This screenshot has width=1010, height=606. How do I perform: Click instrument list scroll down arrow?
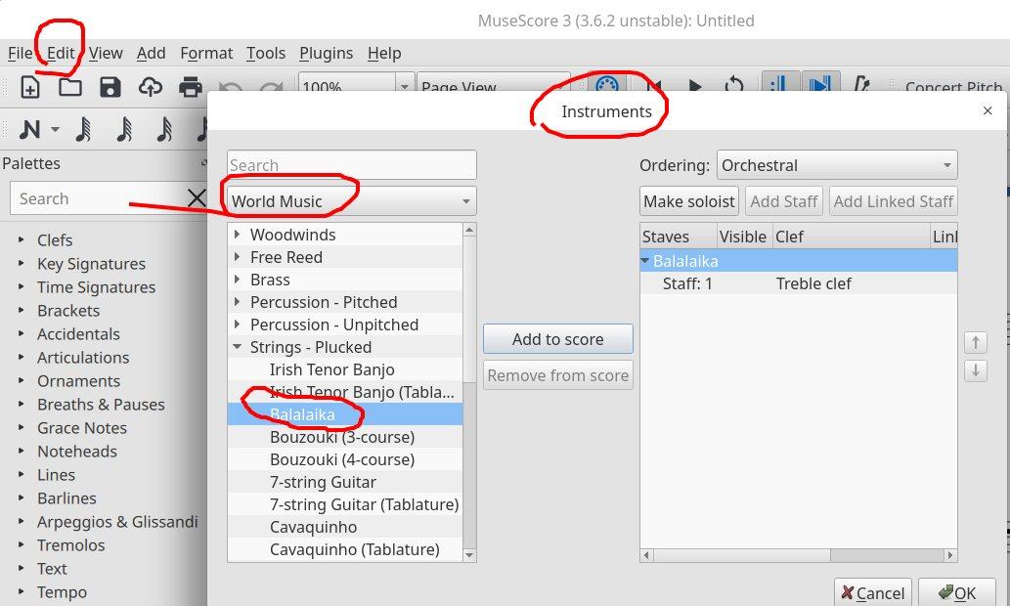[x=469, y=555]
